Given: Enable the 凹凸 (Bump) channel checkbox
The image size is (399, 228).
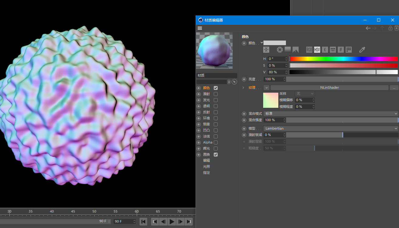Looking at the screenshot, I should coord(216,130).
